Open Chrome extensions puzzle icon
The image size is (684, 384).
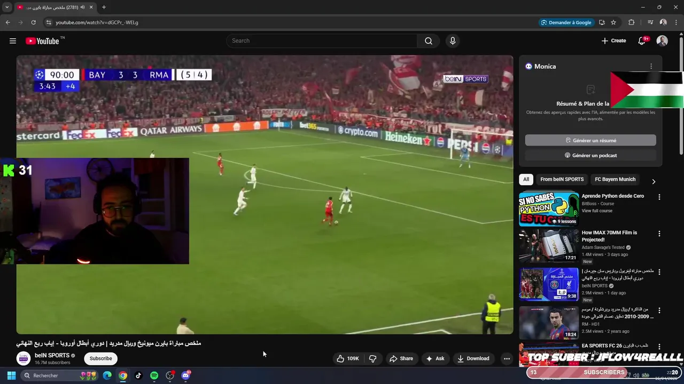631,22
